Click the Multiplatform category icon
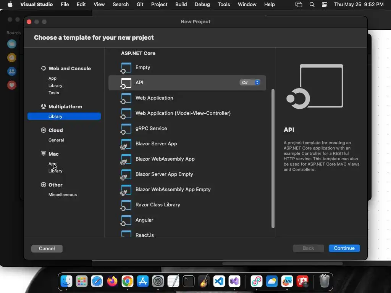This screenshot has width=391, height=293. (x=44, y=106)
